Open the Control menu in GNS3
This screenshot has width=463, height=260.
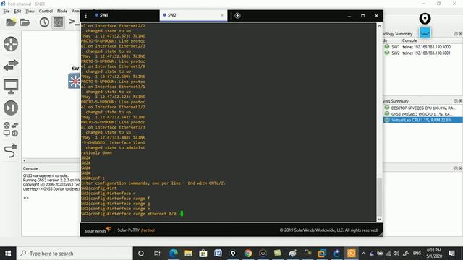46,12
